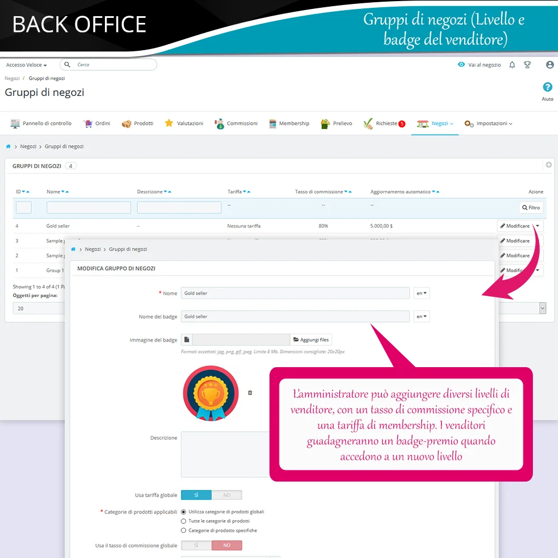The image size is (558, 558).
Task: Open dropdown arrow next to Gold seller Modificare
Action: point(538,226)
